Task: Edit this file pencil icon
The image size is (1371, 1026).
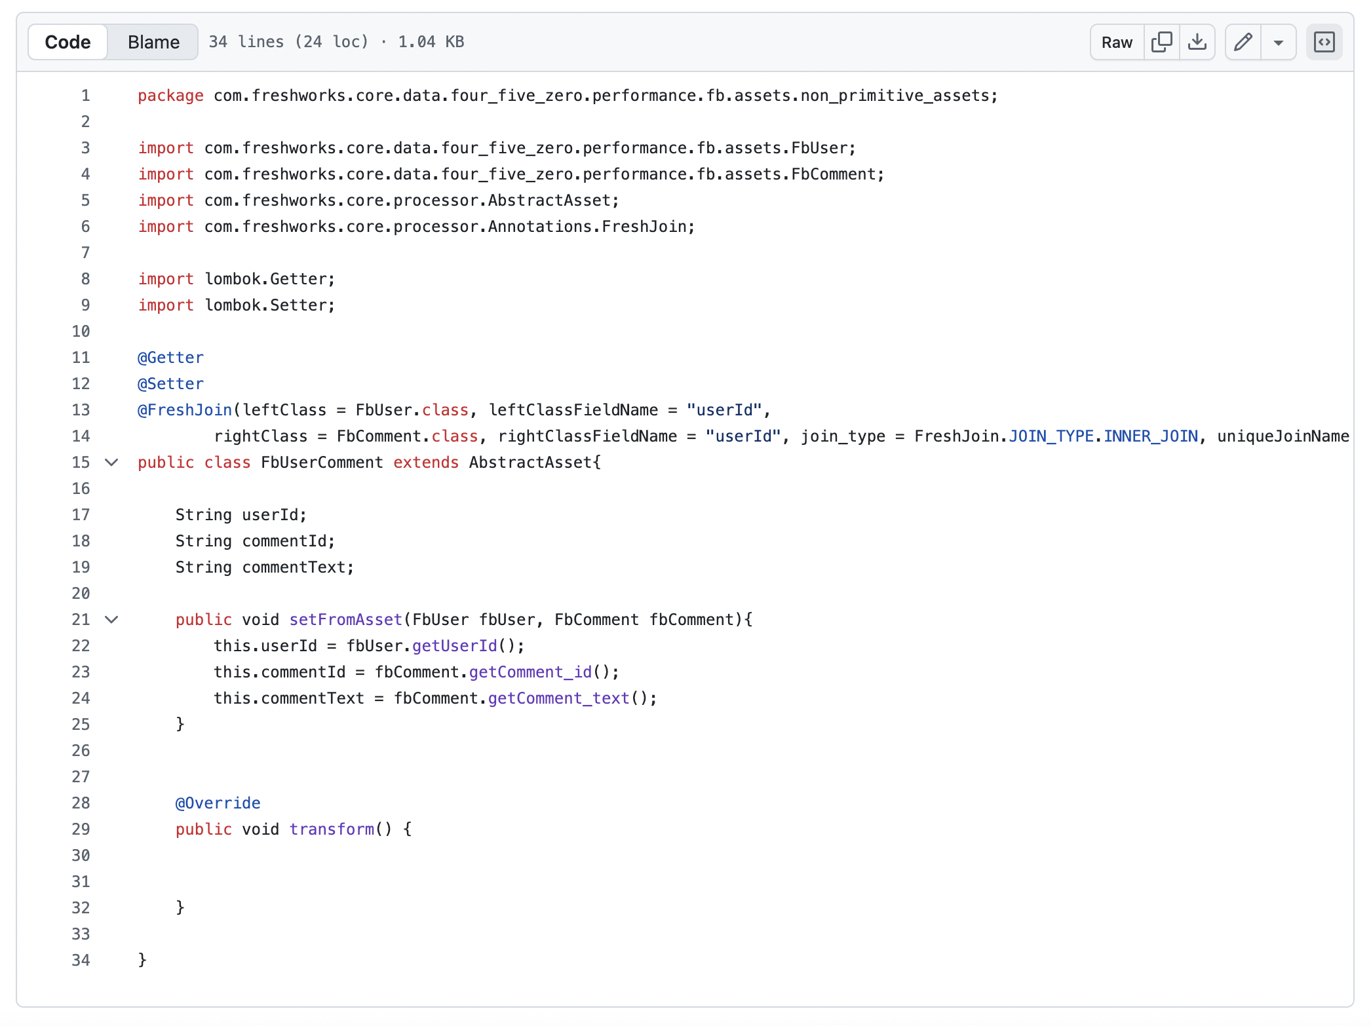Action: [x=1243, y=42]
